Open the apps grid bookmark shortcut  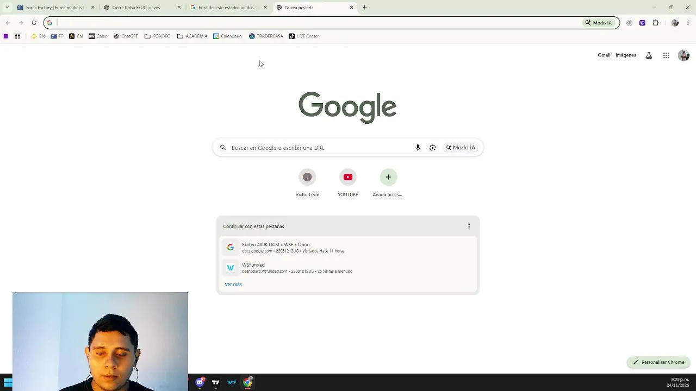click(17, 36)
